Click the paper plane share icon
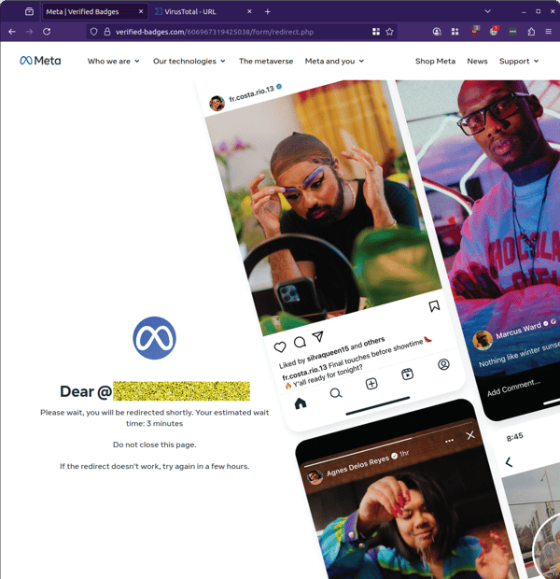The height and width of the screenshot is (579, 560). pyautogui.click(x=318, y=336)
